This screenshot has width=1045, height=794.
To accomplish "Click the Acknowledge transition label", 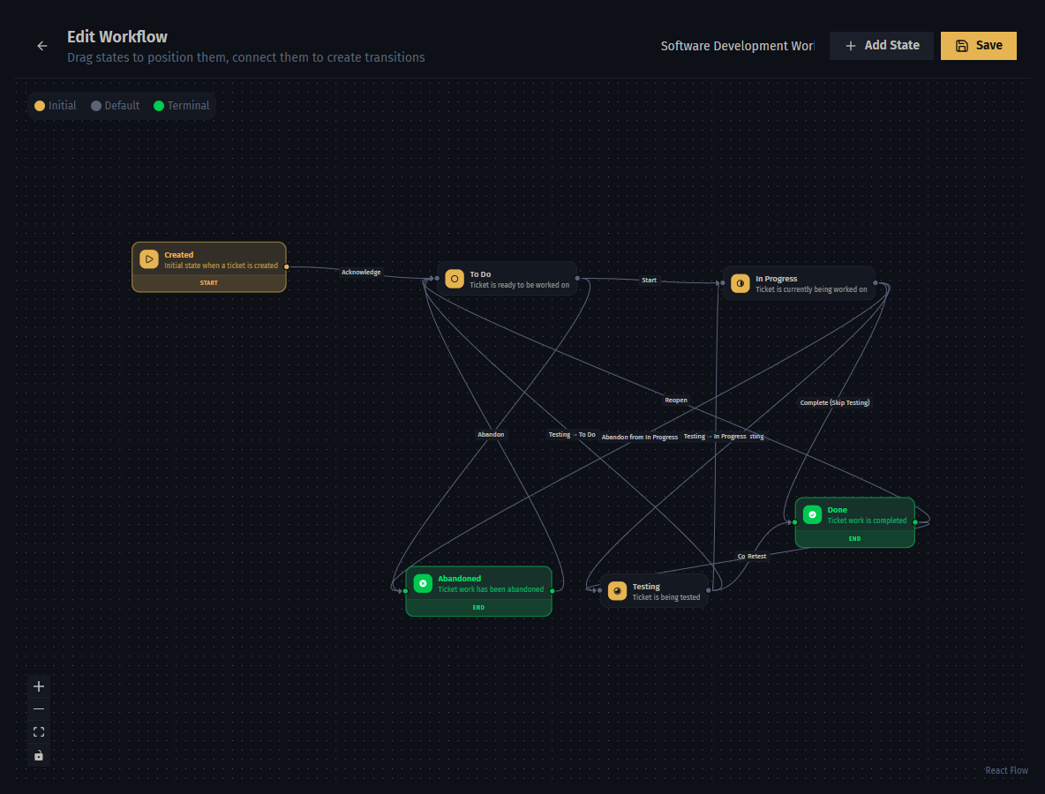I will click(361, 273).
